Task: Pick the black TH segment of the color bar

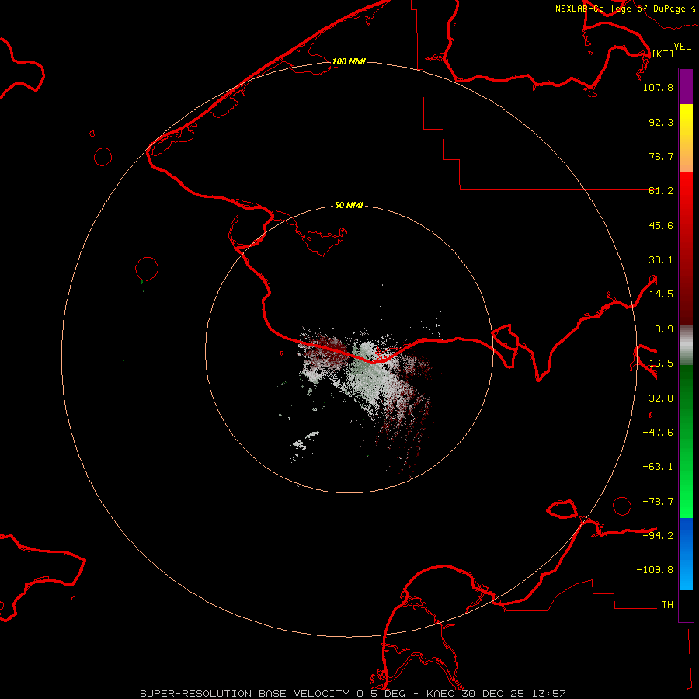Action: [x=686, y=606]
